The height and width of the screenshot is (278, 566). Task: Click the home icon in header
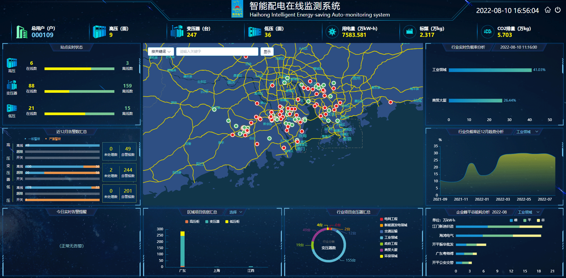point(547,10)
